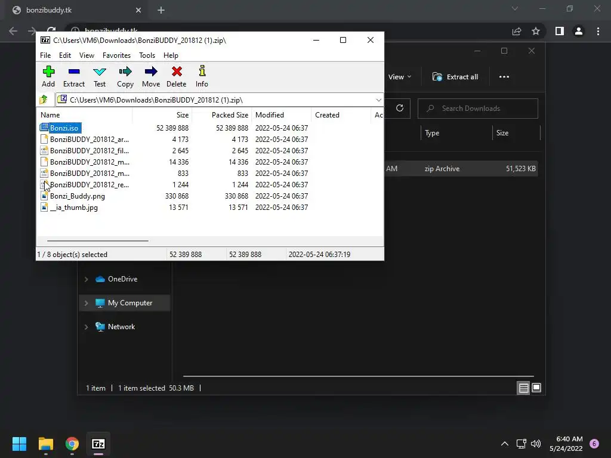Open View dropdown in File Explorer

(400, 77)
